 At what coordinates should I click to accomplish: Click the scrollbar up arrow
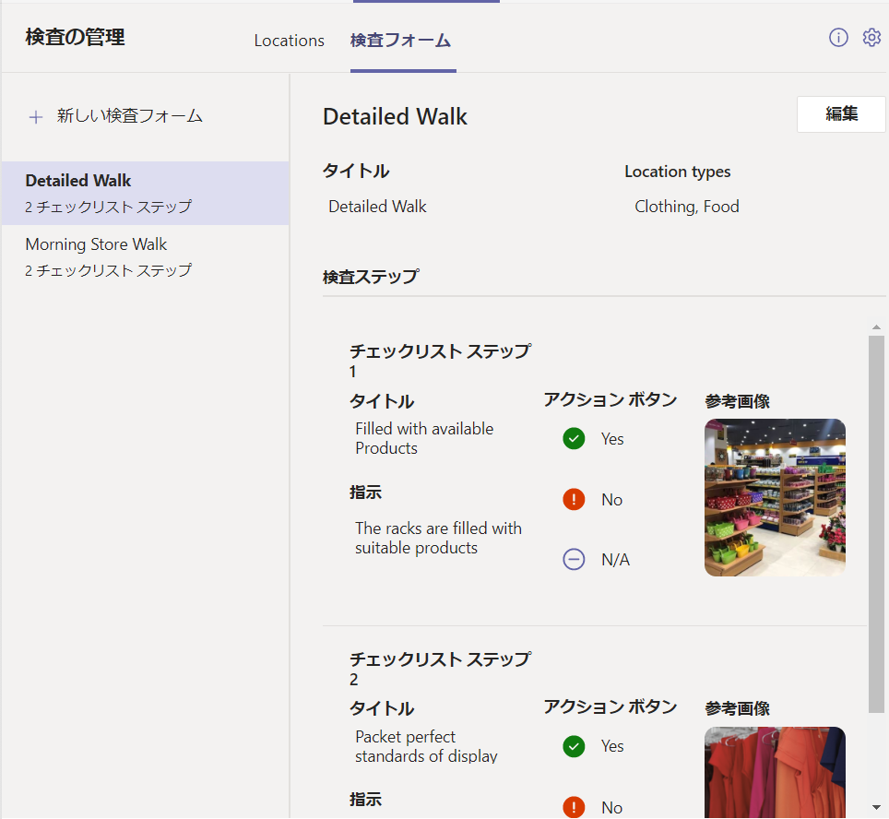[x=876, y=327]
